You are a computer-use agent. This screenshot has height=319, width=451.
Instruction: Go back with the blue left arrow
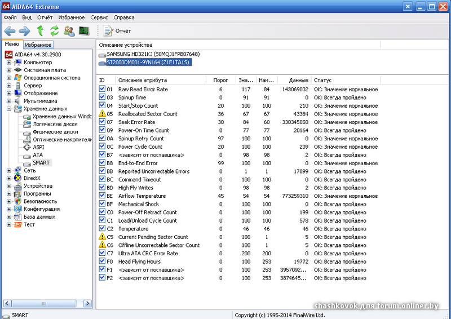(x=10, y=31)
